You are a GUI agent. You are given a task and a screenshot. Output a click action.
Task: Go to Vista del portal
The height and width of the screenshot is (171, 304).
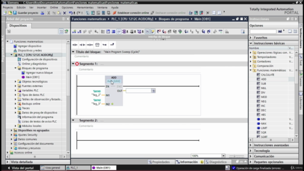21,168
